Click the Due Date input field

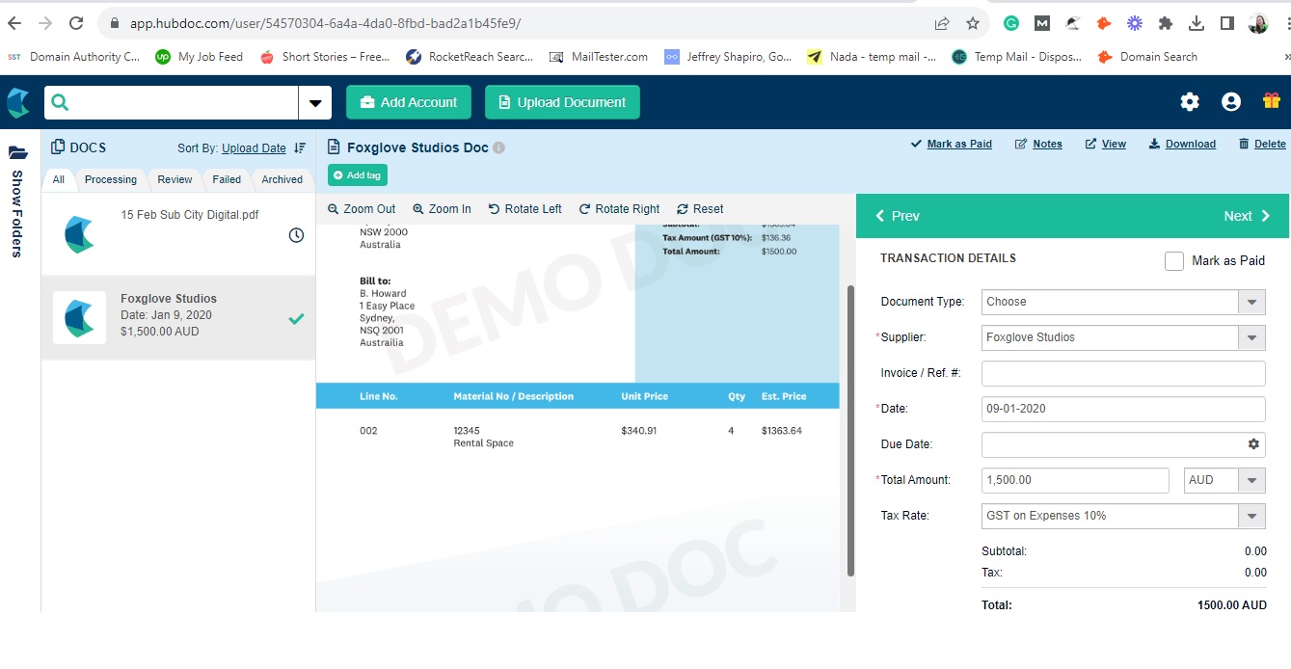click(1123, 444)
